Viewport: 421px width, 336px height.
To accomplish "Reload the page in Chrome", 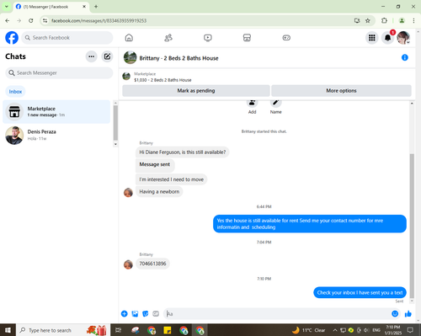I will (x=31, y=20).
